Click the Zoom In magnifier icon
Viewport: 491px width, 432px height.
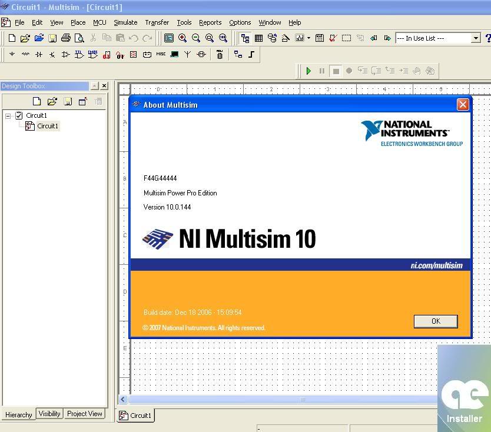coord(183,38)
